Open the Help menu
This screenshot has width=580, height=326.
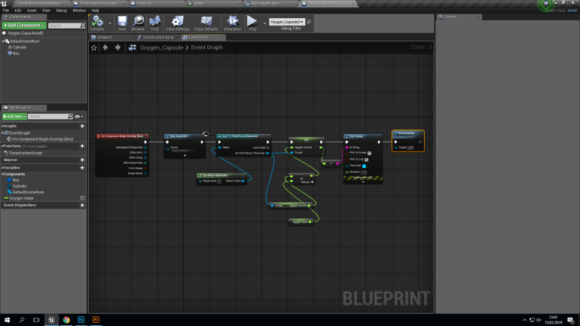click(95, 11)
